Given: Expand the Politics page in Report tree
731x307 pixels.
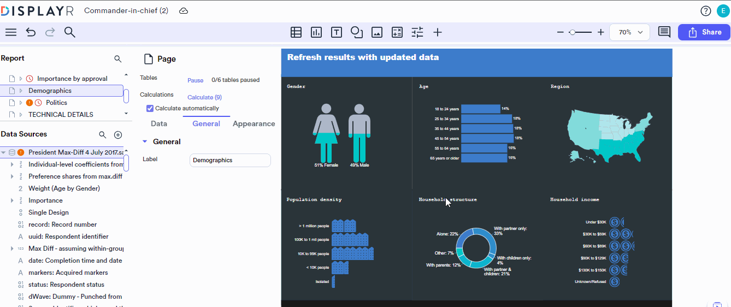Looking at the screenshot, I should coord(21,103).
